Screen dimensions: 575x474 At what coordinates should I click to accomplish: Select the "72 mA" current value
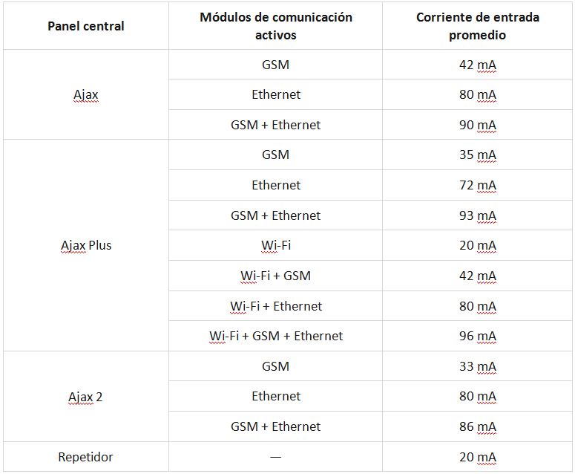coord(477,185)
